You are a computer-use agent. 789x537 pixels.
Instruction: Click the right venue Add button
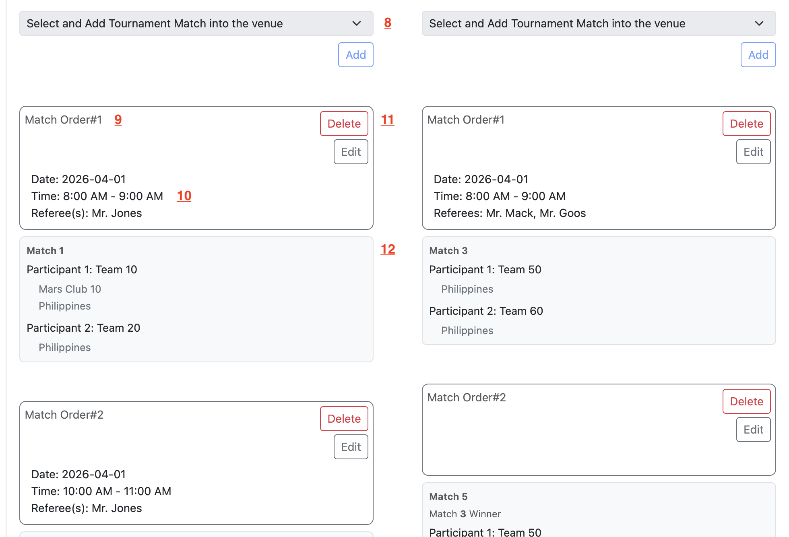tap(758, 55)
